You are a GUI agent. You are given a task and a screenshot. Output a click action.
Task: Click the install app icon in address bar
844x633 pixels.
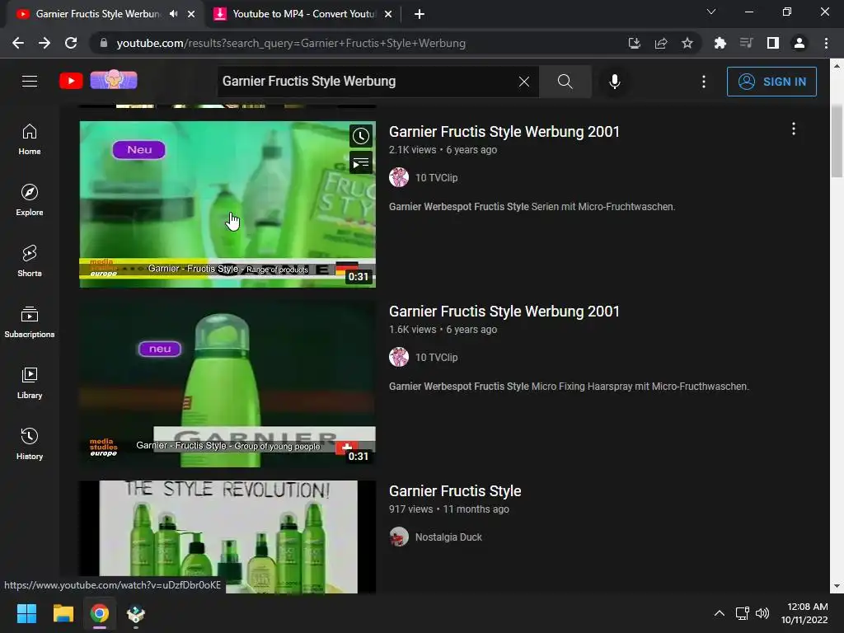(634, 43)
